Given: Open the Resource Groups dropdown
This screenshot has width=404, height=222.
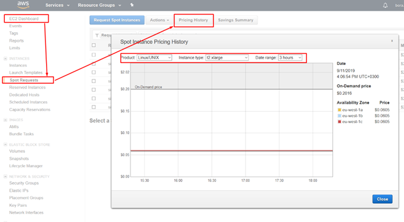Looking at the screenshot, I should pos(99,5).
